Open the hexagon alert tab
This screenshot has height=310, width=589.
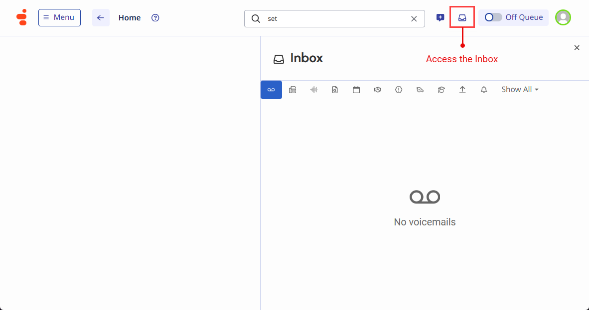point(399,90)
